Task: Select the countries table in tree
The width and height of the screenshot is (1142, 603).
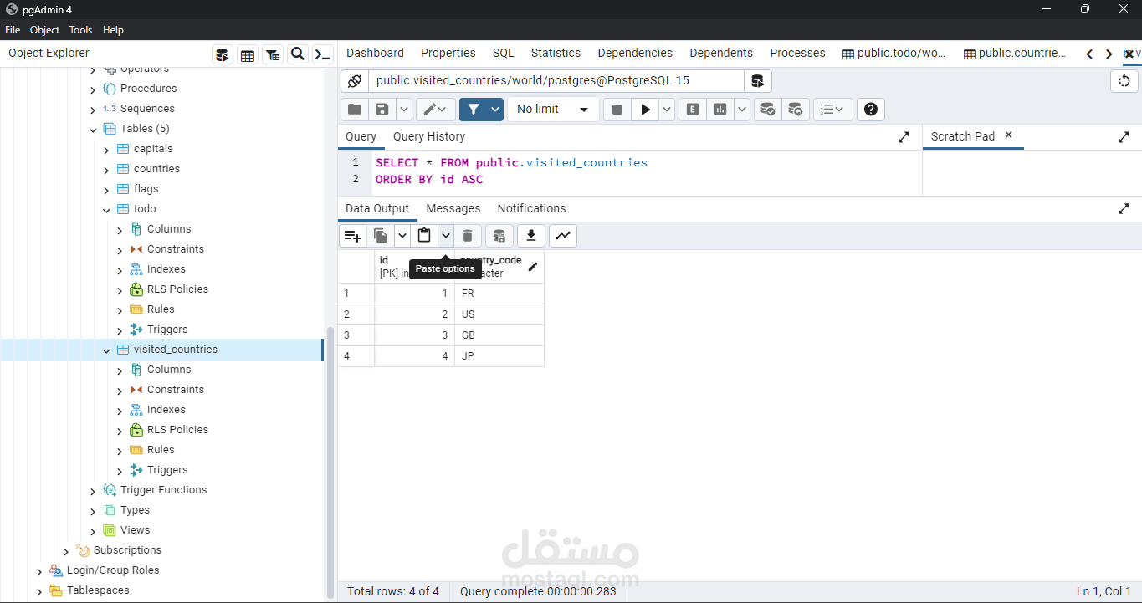Action: click(x=156, y=169)
